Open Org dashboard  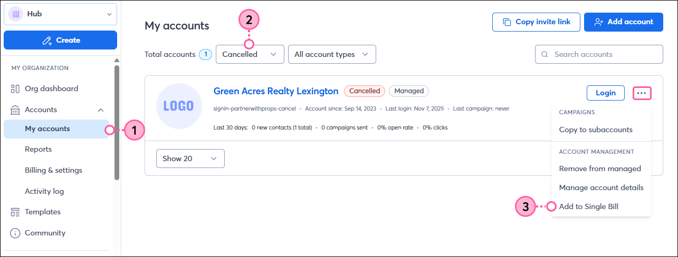pyautogui.click(x=51, y=88)
